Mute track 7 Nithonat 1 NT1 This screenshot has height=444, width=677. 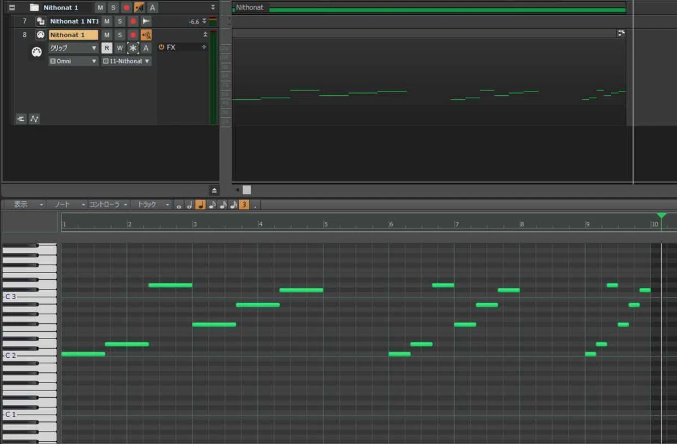point(107,21)
